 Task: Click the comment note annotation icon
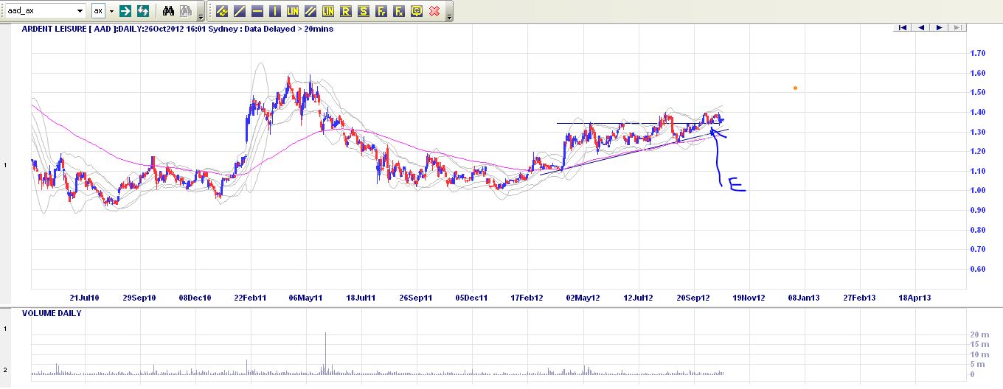click(x=417, y=11)
